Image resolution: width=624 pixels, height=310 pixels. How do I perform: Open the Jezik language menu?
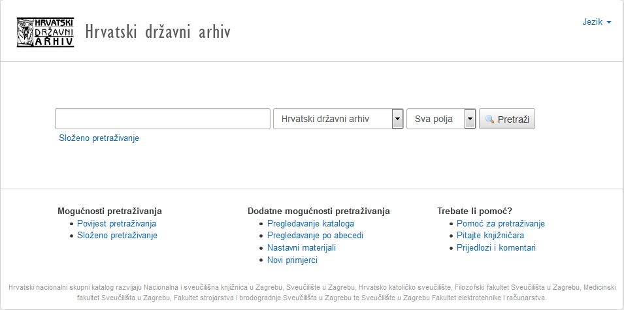(597, 22)
